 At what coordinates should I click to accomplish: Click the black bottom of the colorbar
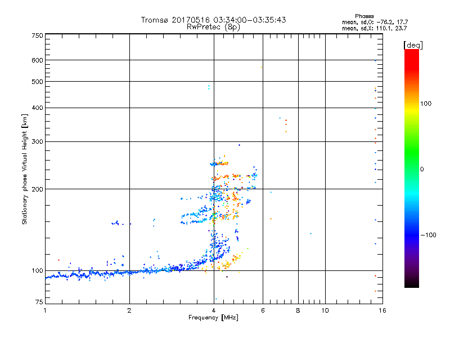click(412, 283)
